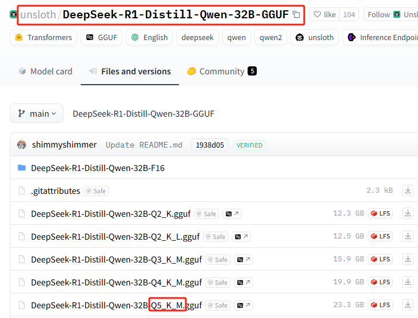Switch to the Model card tab
Screen dimensions: 418x318
pos(46,71)
